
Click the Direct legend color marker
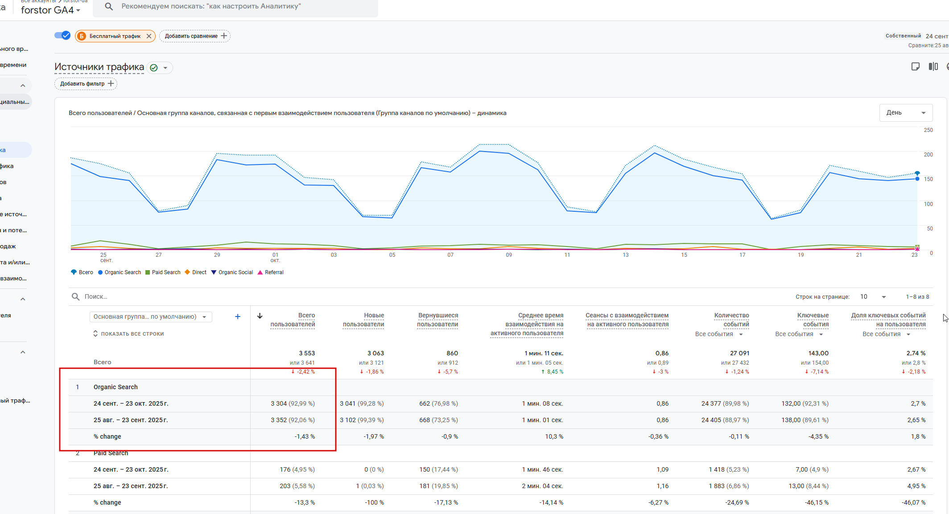(187, 272)
